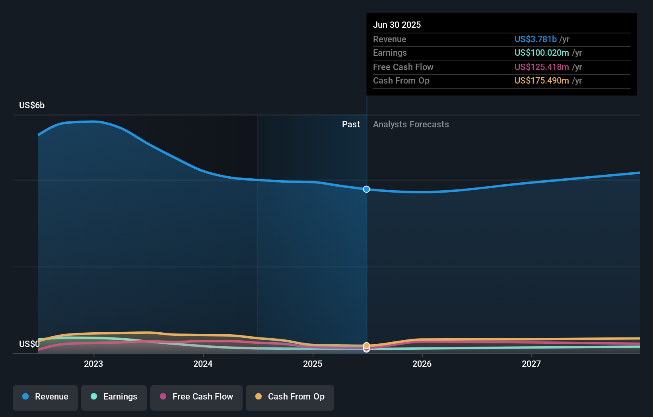Toggle the Revenue legend button
Viewport: 653px width, 417px height.
pyautogui.click(x=45, y=398)
